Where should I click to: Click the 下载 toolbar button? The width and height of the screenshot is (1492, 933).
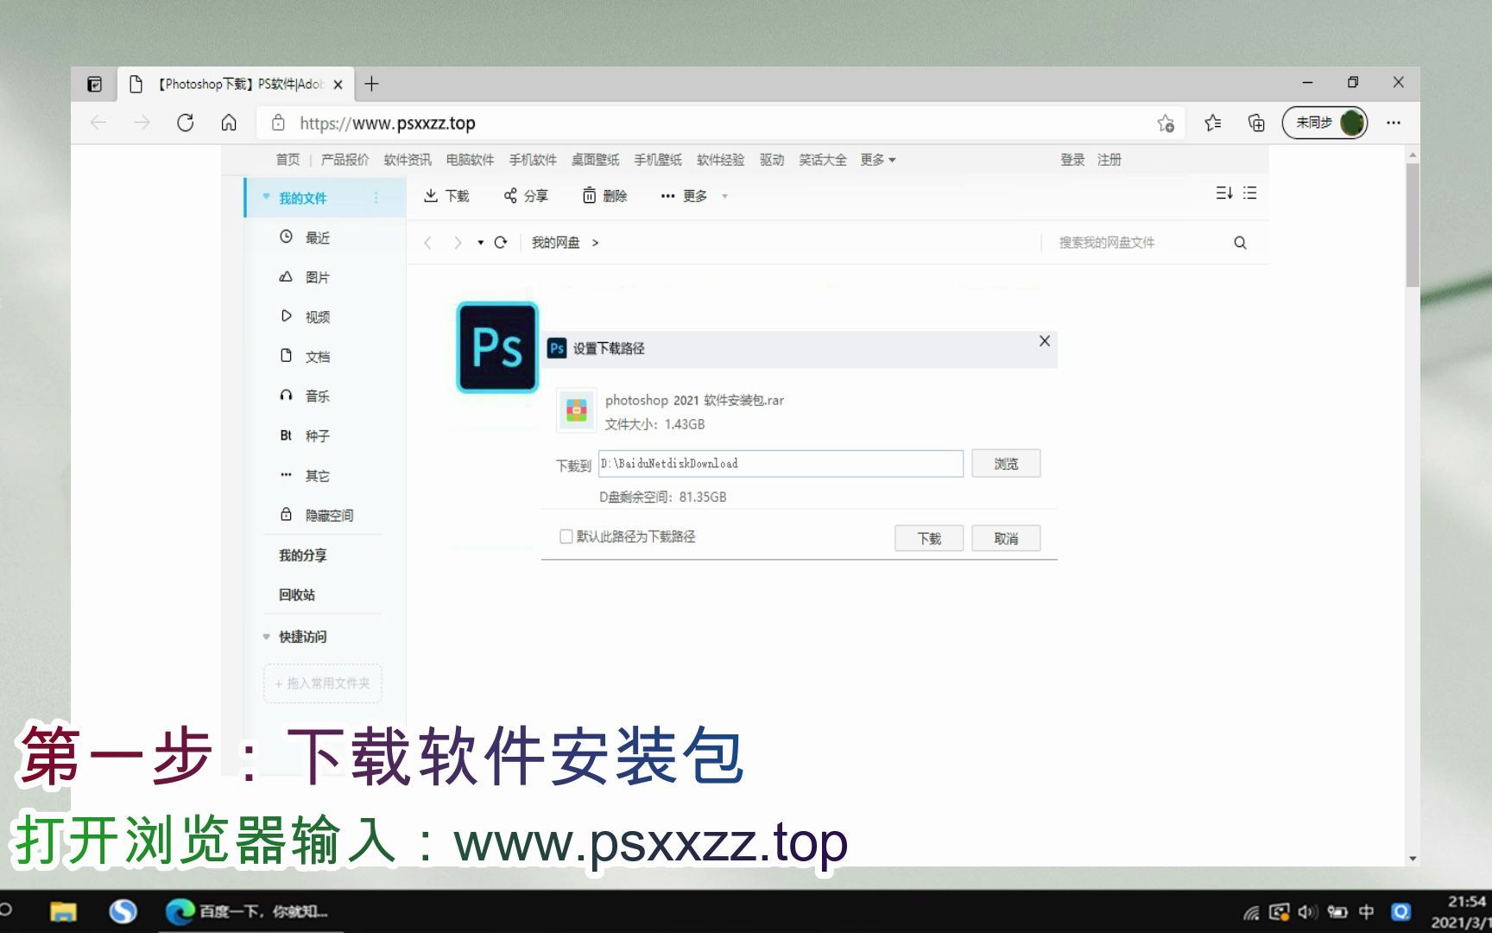pyautogui.click(x=446, y=196)
